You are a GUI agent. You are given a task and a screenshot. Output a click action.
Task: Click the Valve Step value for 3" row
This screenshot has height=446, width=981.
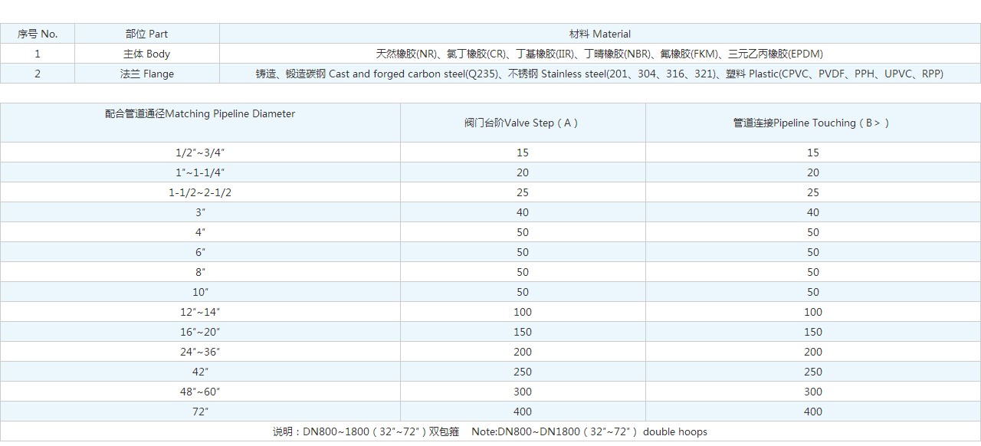522,212
